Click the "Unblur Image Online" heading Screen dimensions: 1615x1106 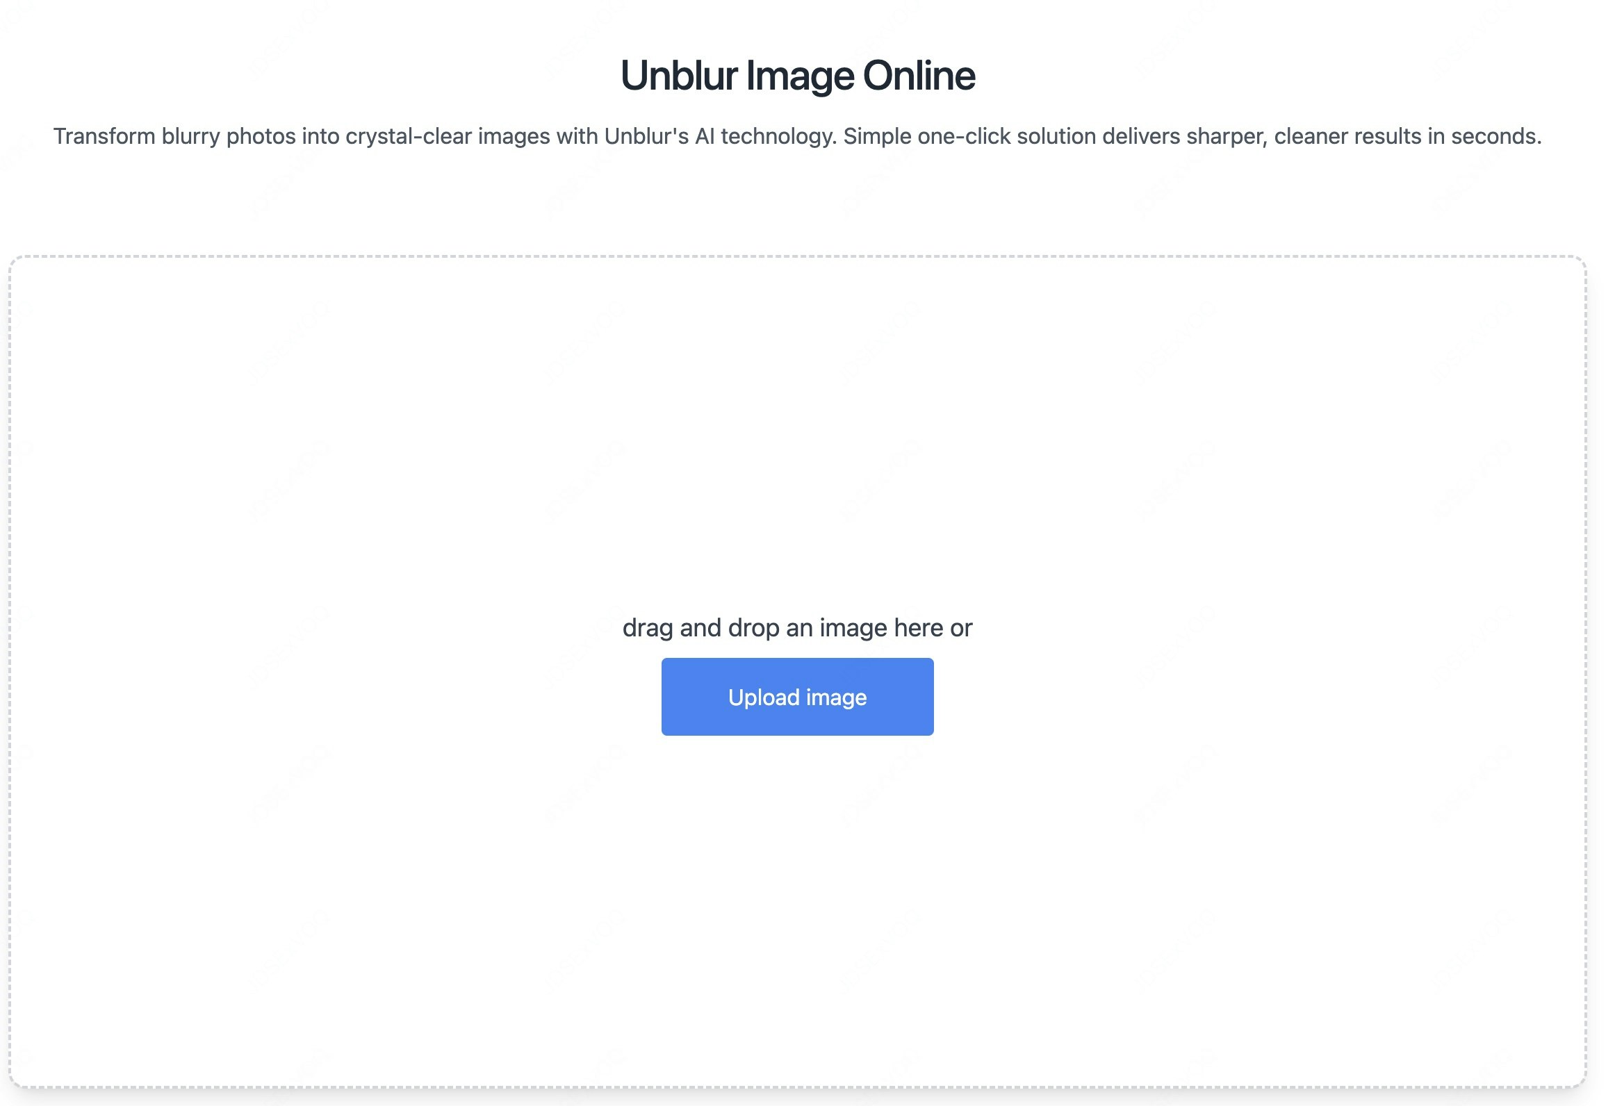(x=797, y=75)
